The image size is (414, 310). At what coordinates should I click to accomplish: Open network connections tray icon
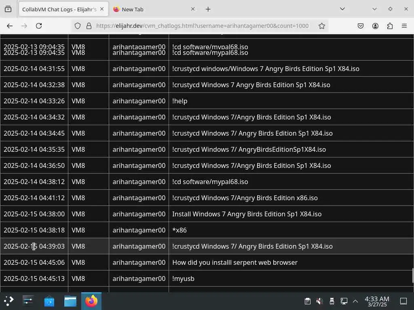(x=344, y=301)
